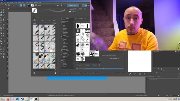The image size is (180, 101).
Task: Toggle the Instant Preview checkbox
Action: pyautogui.click(x=116, y=73)
